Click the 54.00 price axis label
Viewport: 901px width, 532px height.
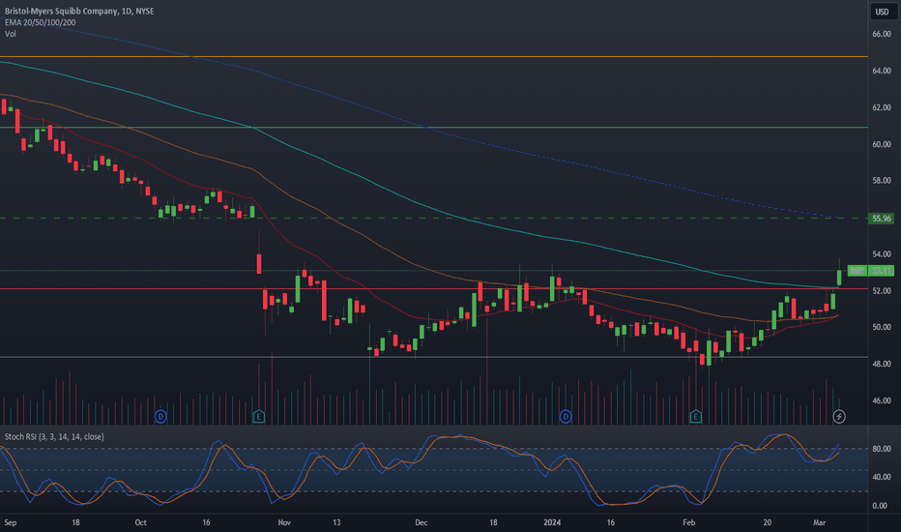pos(882,254)
